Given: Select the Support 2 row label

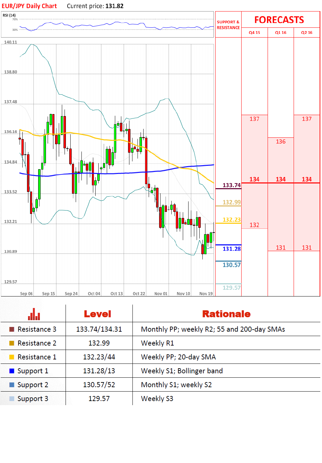Looking at the screenshot, I should [33, 385].
